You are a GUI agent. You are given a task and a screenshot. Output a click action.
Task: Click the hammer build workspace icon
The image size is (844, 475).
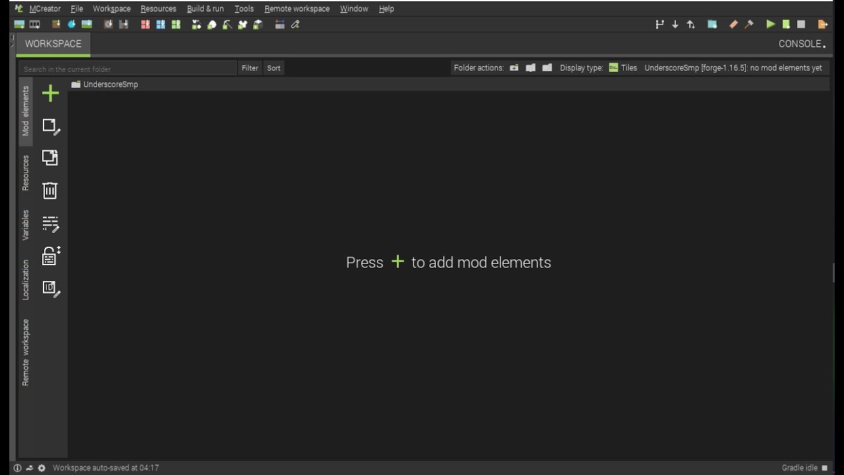click(749, 24)
